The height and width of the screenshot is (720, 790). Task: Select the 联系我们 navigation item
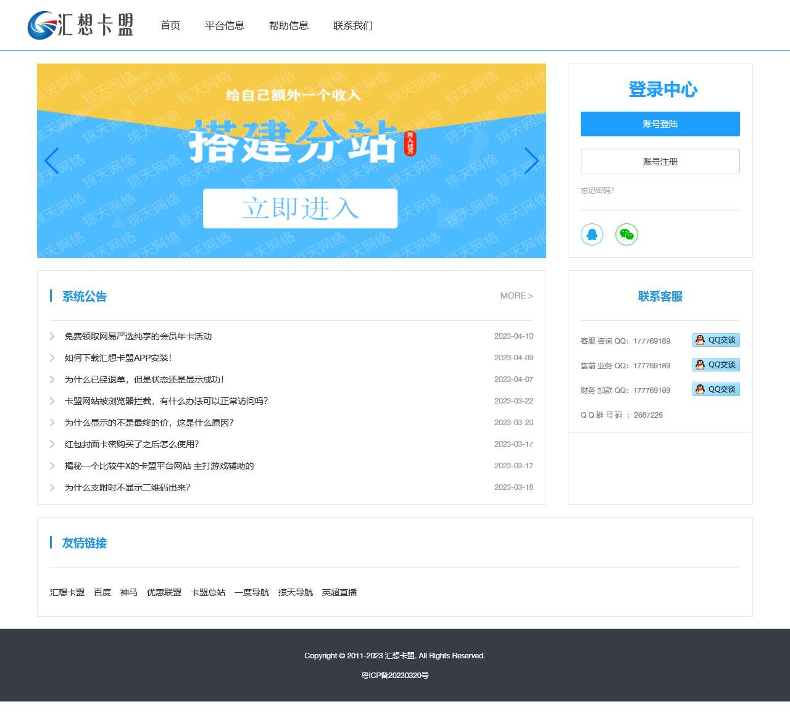(353, 25)
